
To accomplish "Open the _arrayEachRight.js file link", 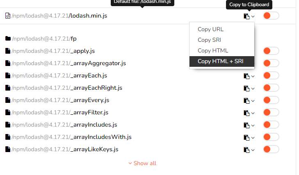I will pyautogui.click(x=67, y=88).
